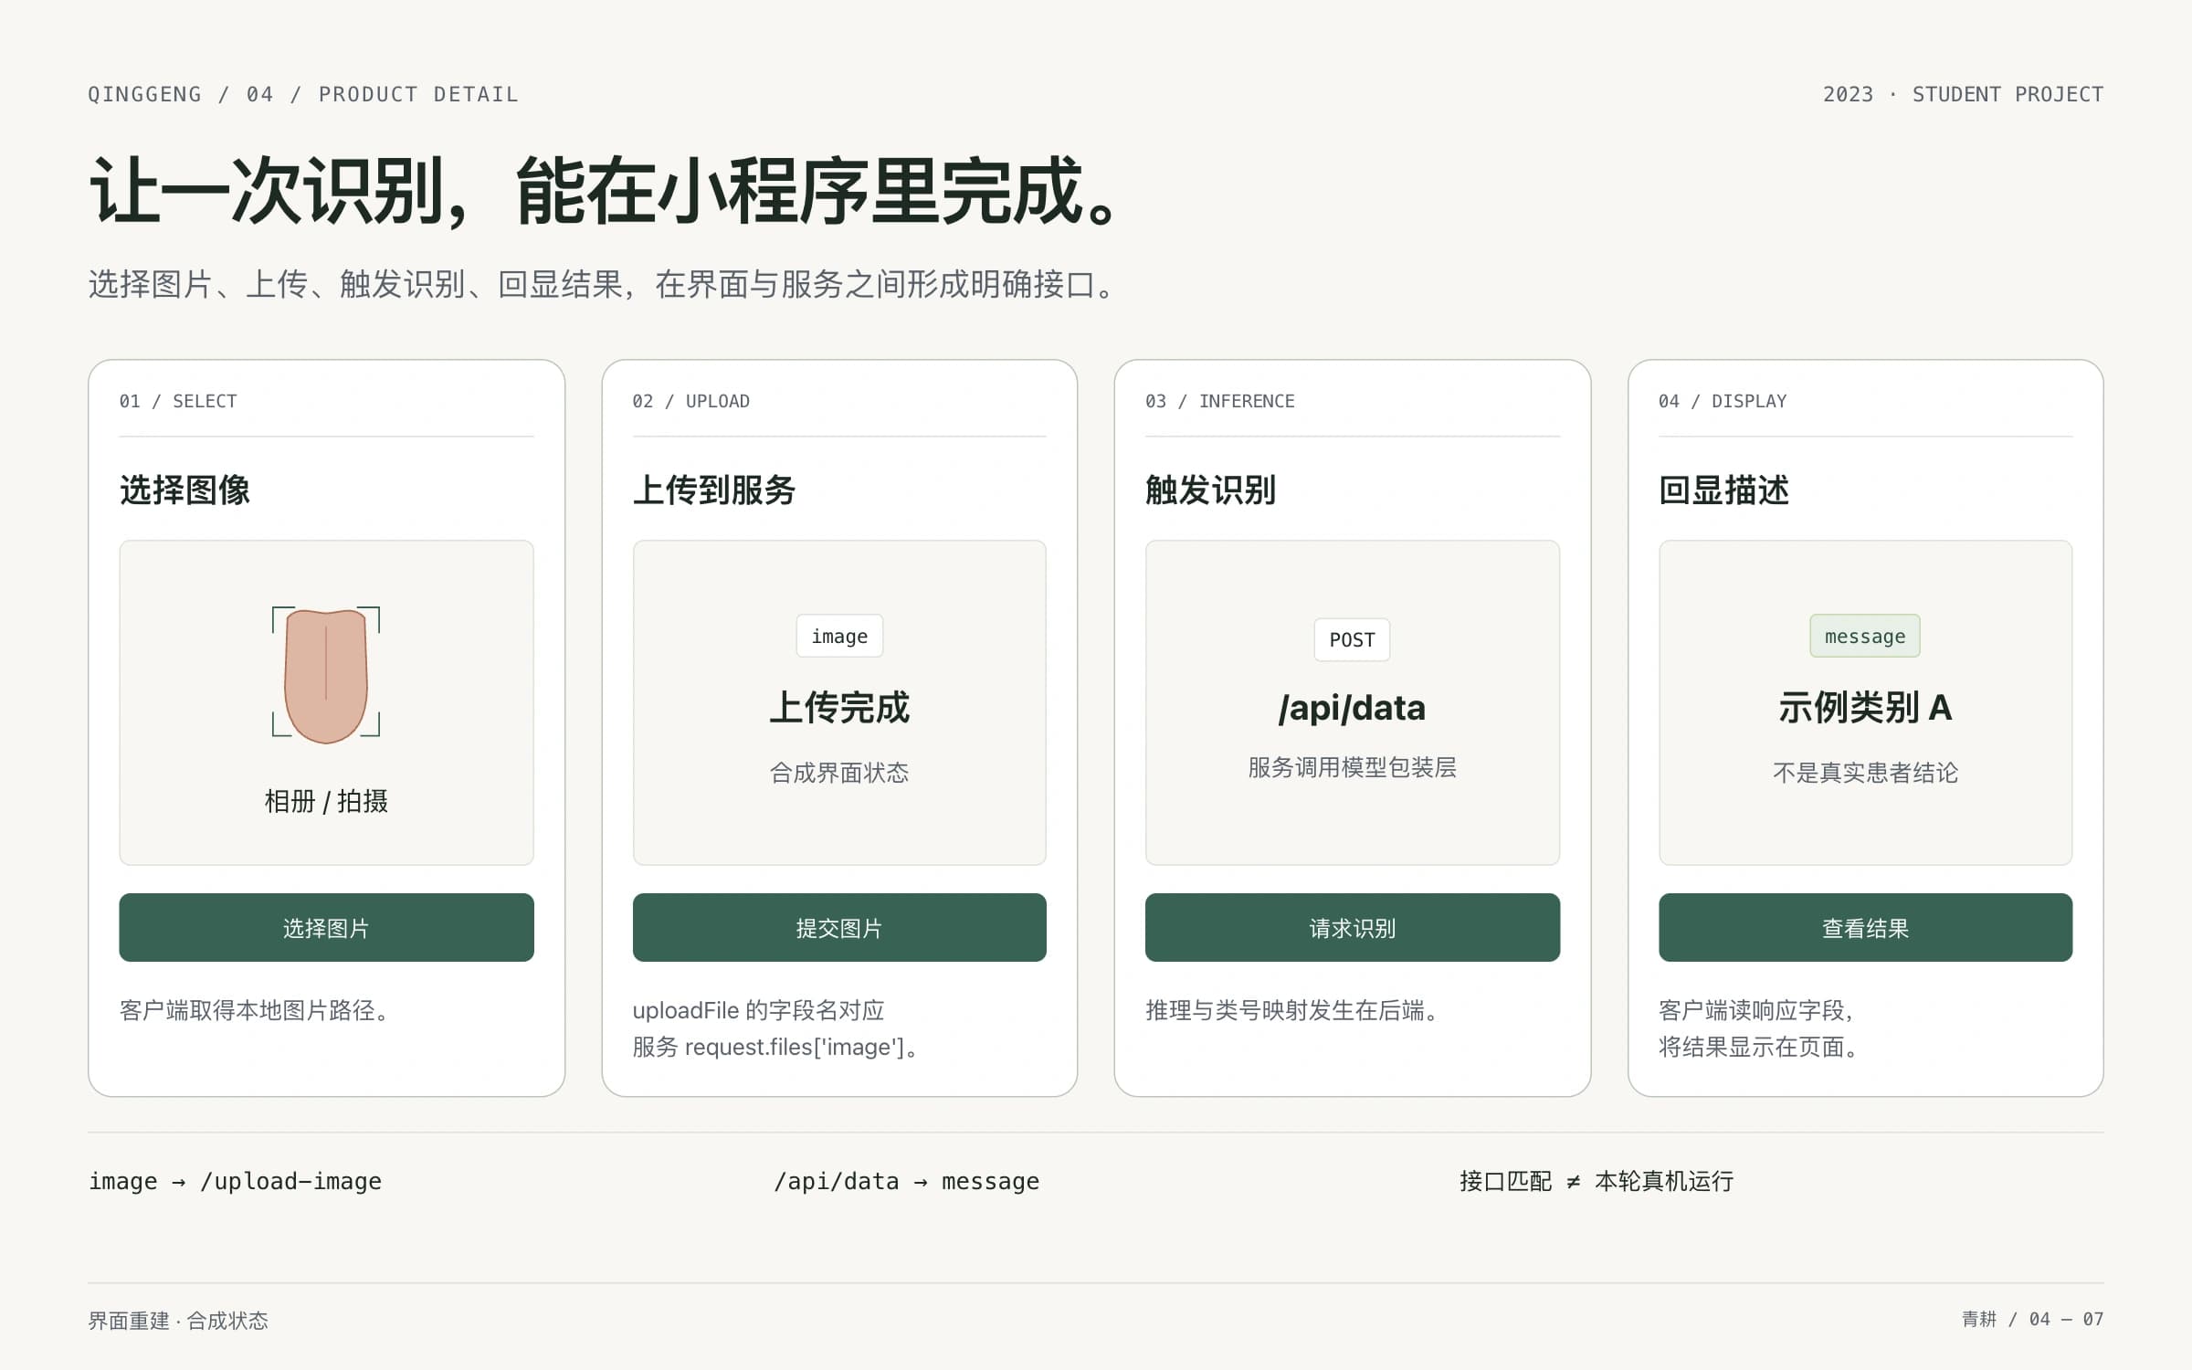Viewport: 2192px width, 1370px height.
Task: Click the 示例类别 A result text
Action: tap(1865, 708)
